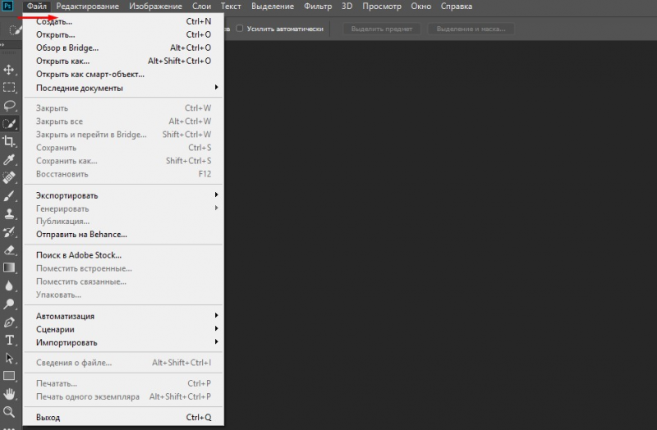The image size is (657, 430).
Task: Choose Обзор в Bridge... entry
Action: click(x=124, y=48)
